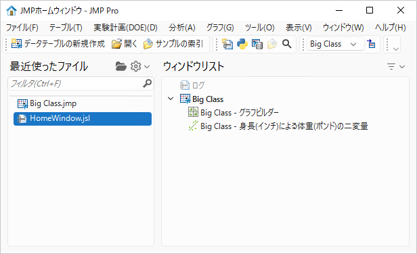Click the Big Class data table icon

click(x=185, y=99)
